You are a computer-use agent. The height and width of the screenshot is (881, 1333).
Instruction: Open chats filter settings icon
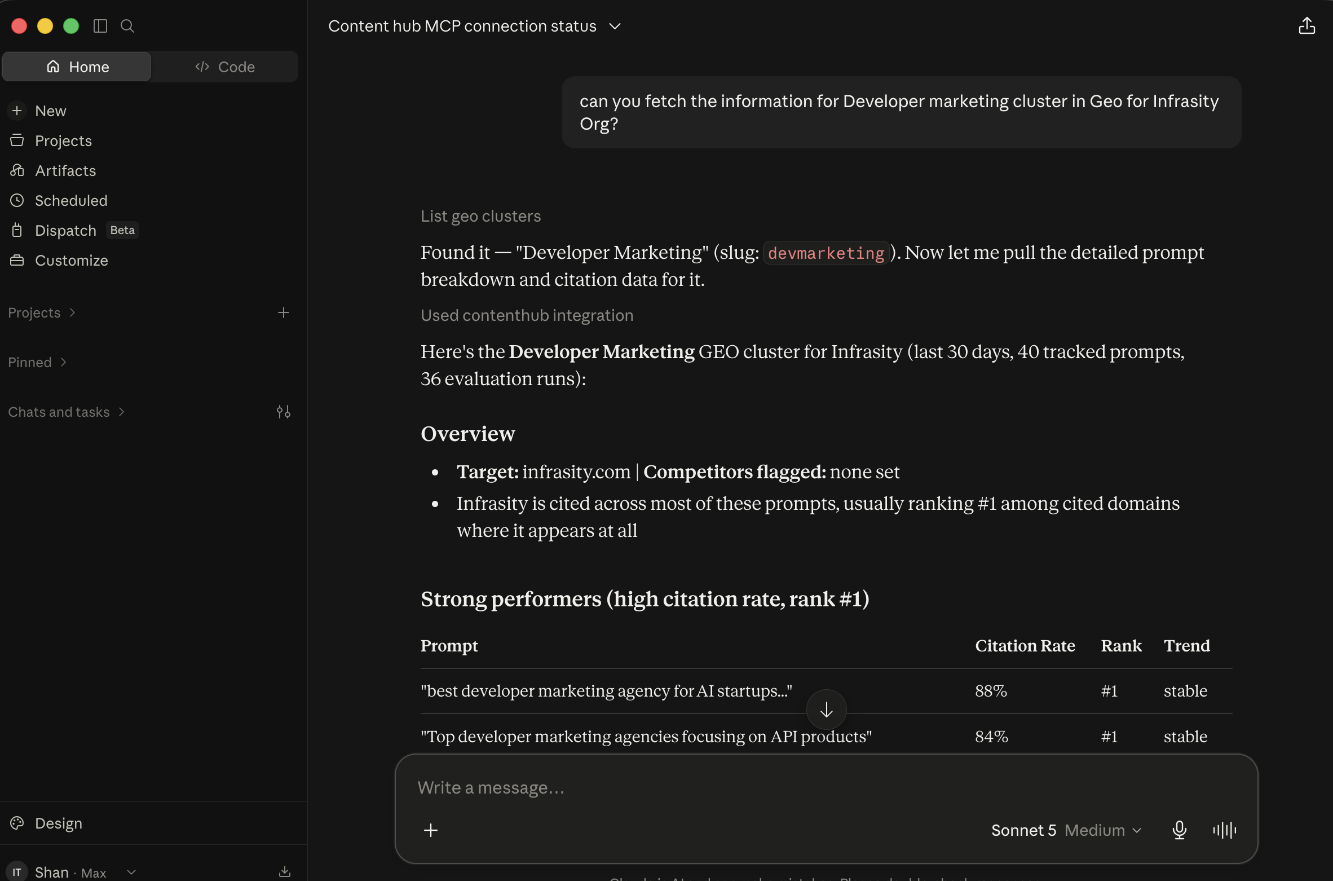[284, 412]
